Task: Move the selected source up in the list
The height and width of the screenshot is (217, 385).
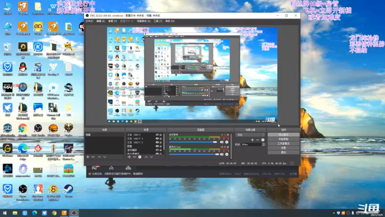Action: 146,157
